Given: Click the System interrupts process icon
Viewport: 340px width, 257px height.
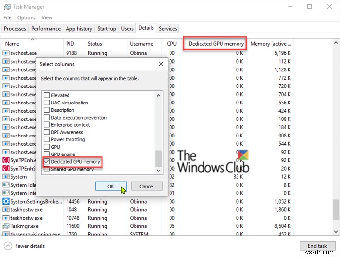Looking at the screenshot, I should click(6, 193).
